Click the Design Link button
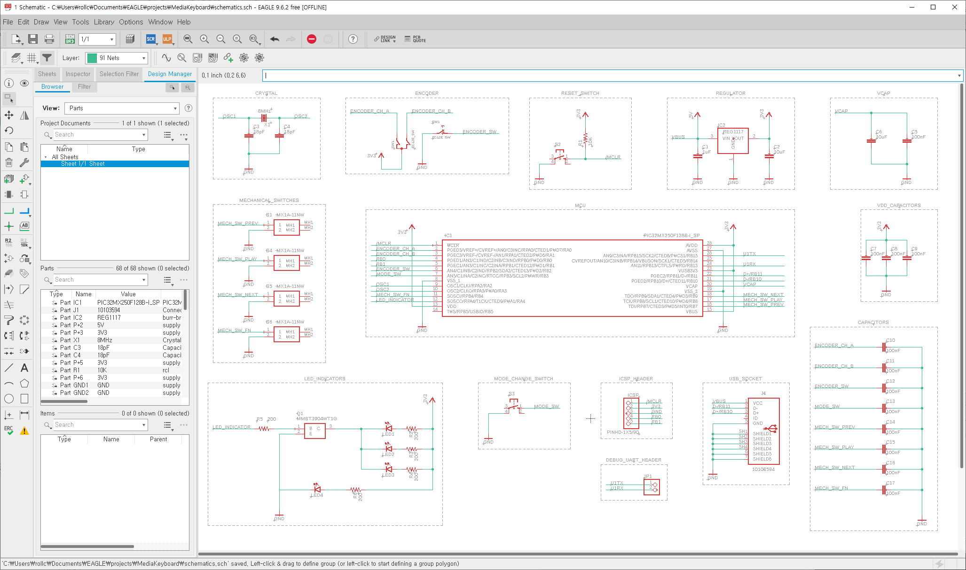The width and height of the screenshot is (966, 570). tap(385, 39)
